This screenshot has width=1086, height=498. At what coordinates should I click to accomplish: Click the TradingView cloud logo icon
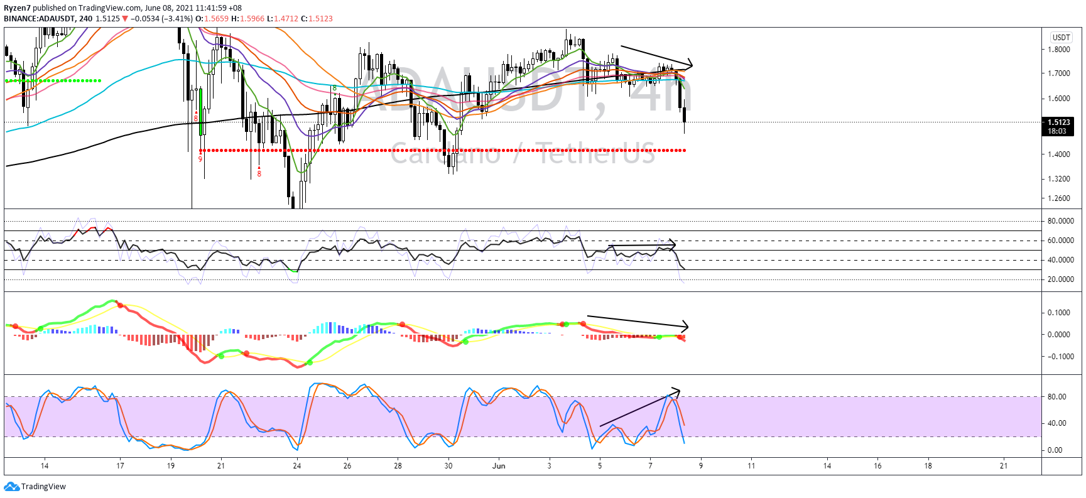[12, 487]
